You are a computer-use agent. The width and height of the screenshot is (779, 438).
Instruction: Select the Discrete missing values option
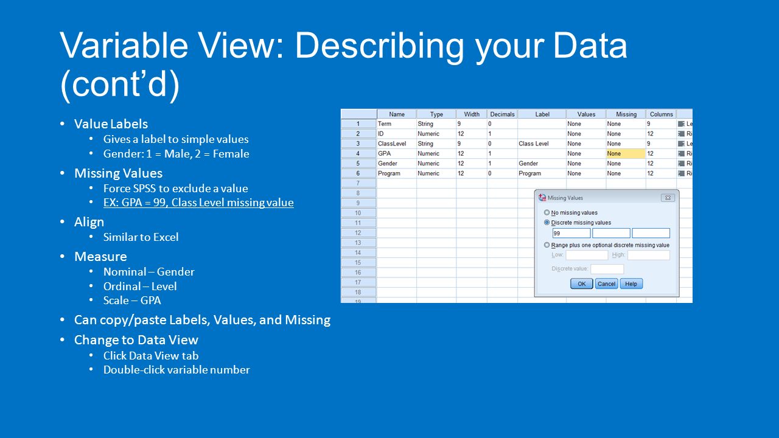pos(577,223)
